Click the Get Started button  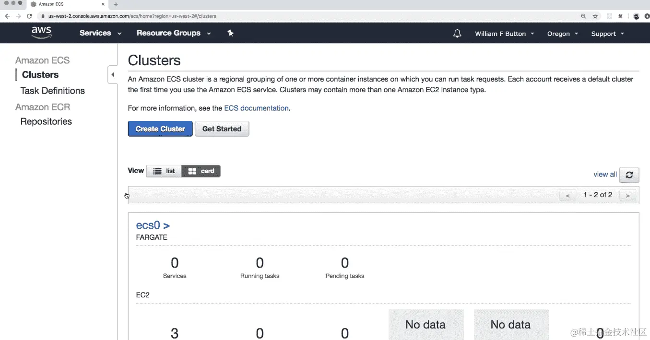point(222,129)
